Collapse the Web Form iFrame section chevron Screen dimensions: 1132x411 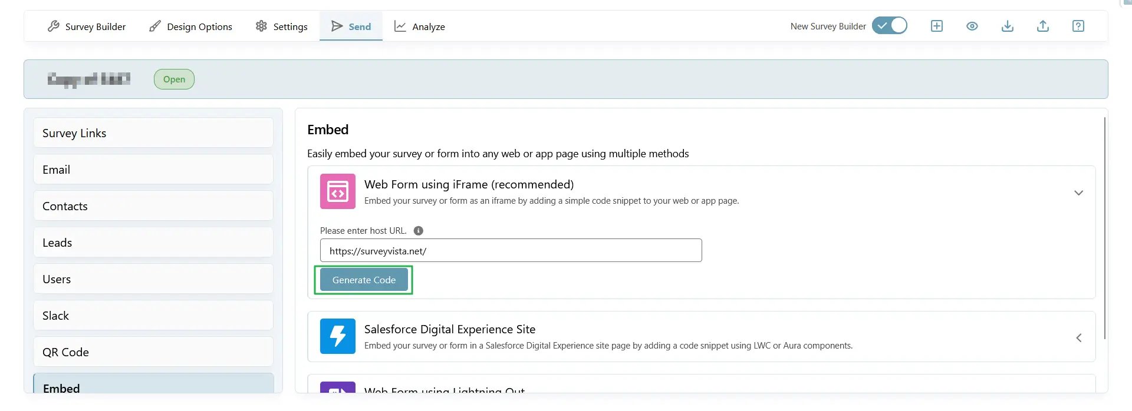[x=1078, y=193]
